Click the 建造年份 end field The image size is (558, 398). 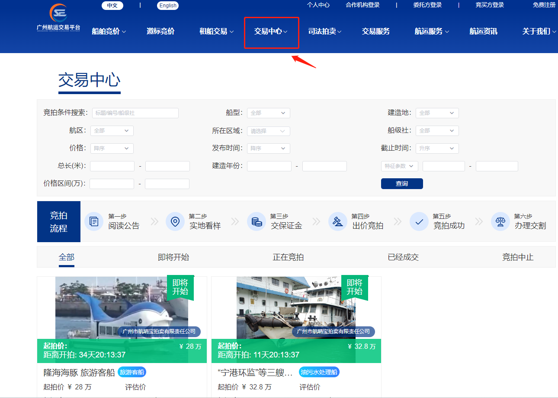pyautogui.click(x=324, y=166)
